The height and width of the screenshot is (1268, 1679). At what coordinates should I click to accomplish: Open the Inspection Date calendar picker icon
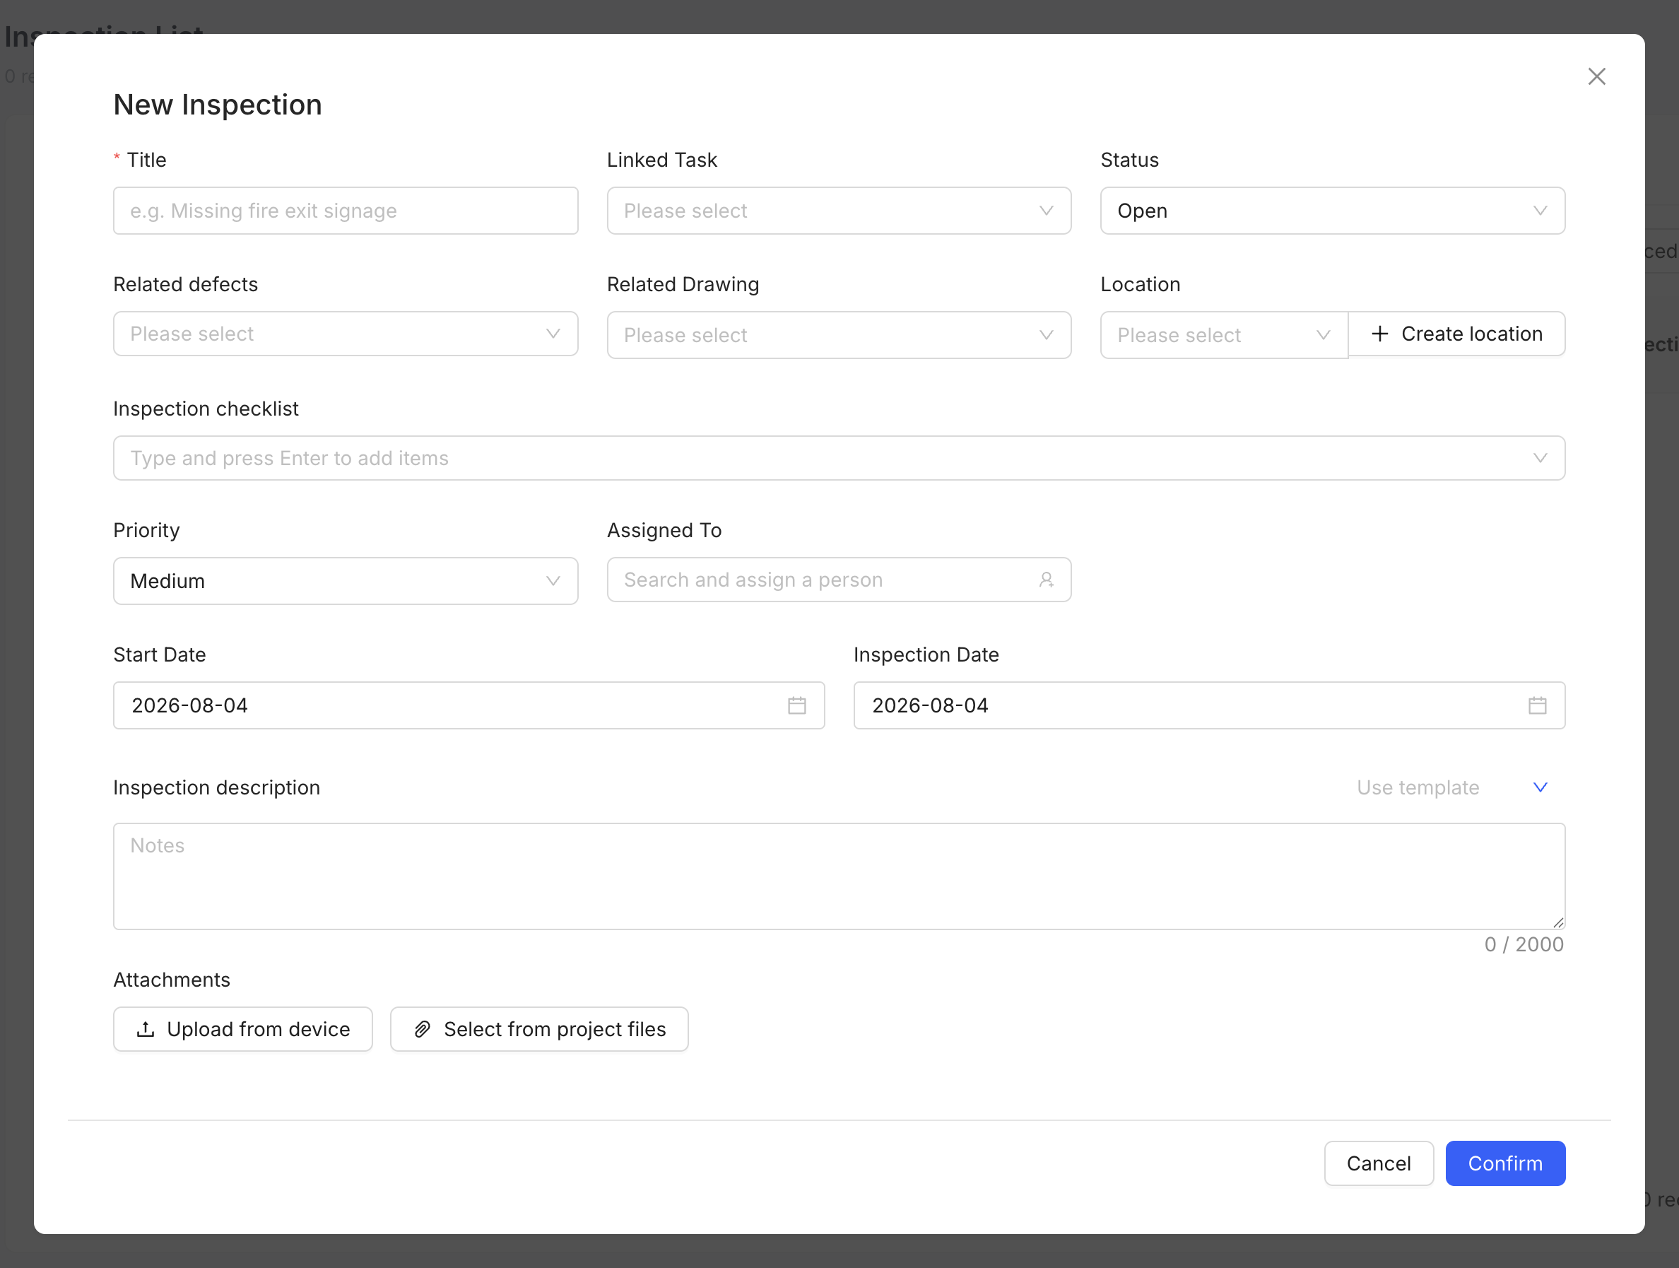click(x=1537, y=705)
